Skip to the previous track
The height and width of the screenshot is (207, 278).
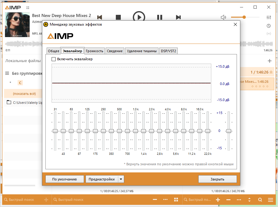pos(99,17)
